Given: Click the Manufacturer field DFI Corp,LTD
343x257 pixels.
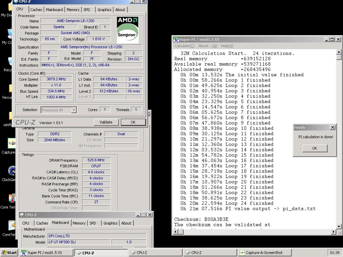Looking at the screenshot, I should point(97,236).
